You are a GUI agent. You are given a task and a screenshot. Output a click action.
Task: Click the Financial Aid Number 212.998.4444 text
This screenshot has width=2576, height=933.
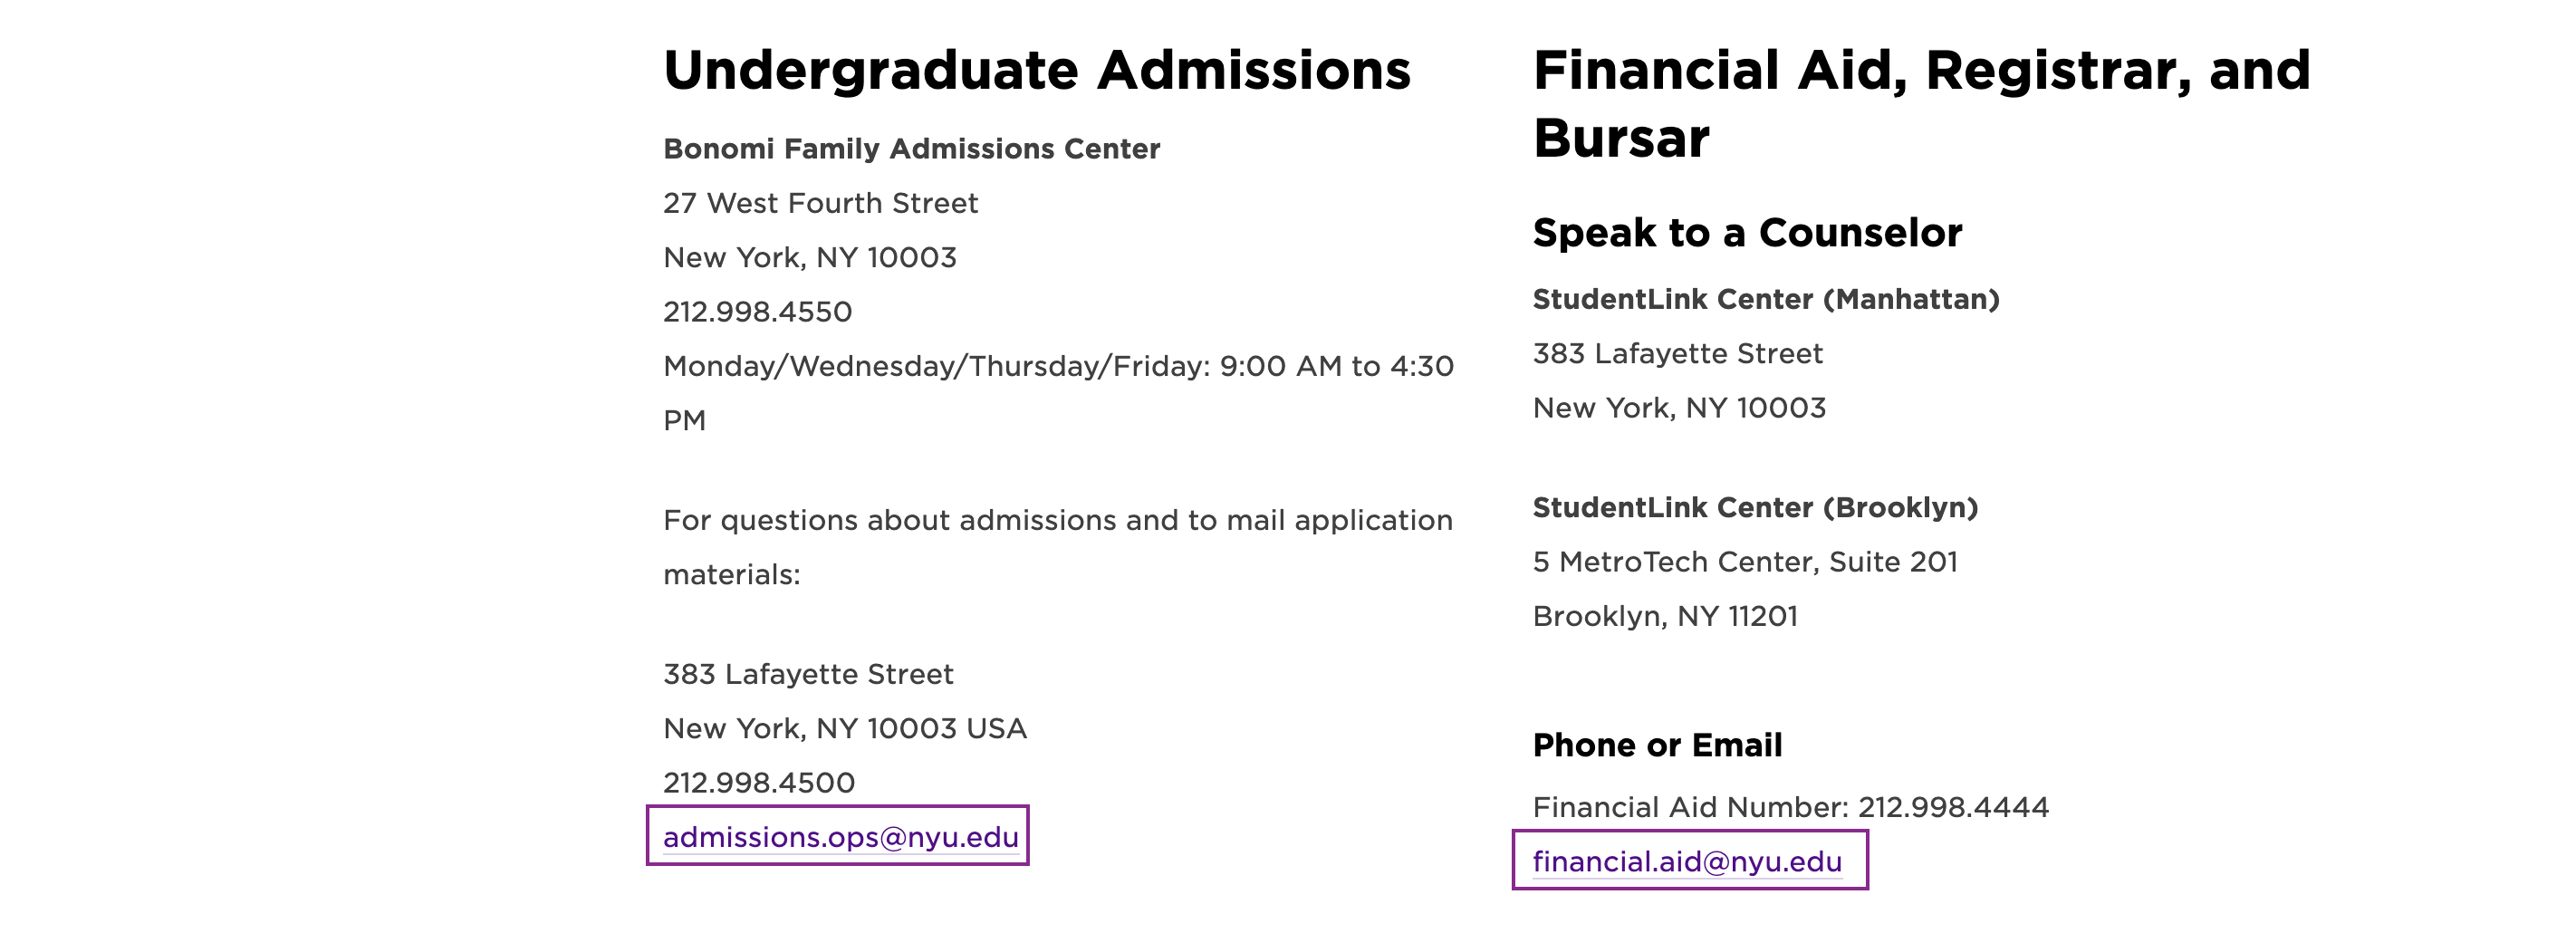point(1791,807)
